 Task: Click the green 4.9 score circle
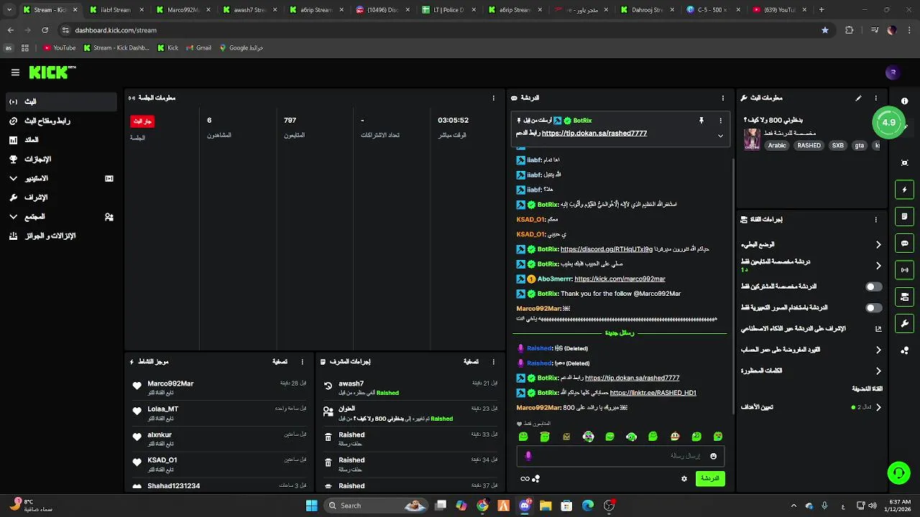click(x=889, y=122)
